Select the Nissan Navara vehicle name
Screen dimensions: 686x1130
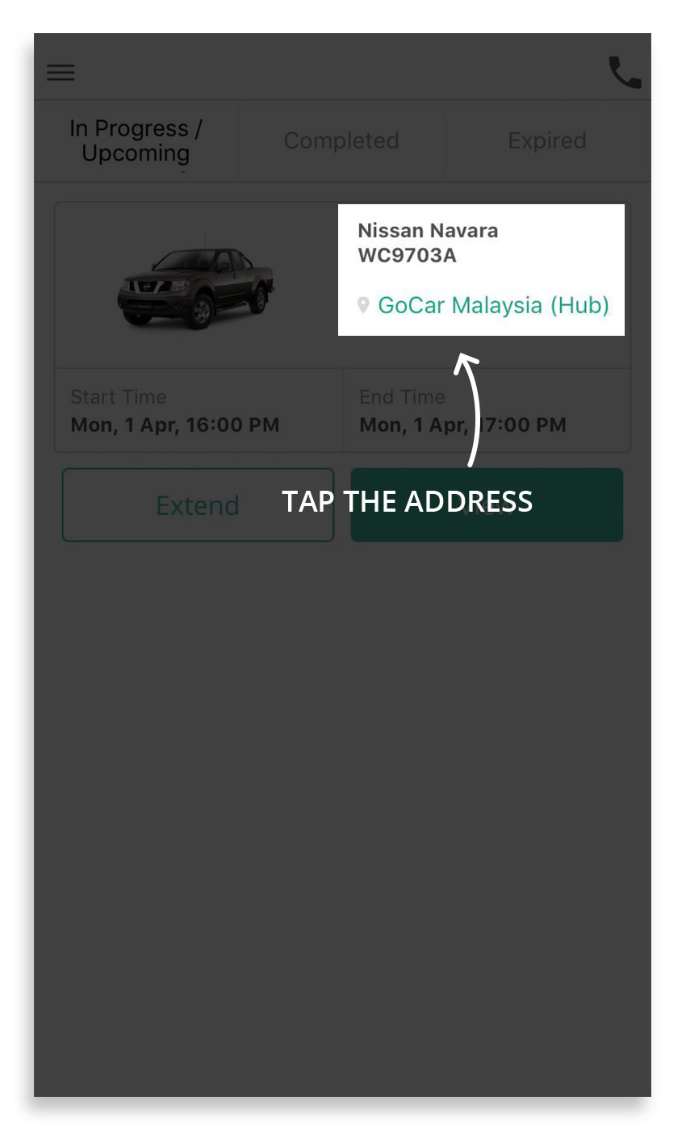click(428, 231)
